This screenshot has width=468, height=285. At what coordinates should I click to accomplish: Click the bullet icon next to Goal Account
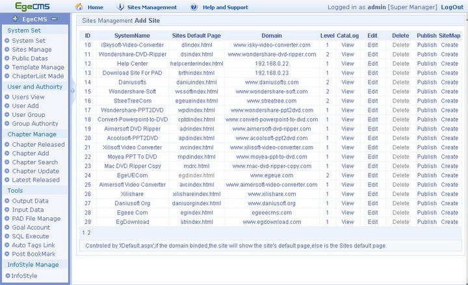[7, 227]
